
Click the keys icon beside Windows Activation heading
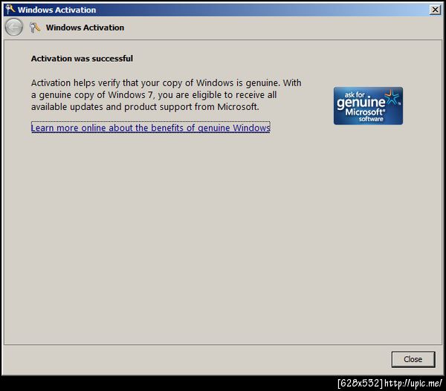(x=35, y=28)
